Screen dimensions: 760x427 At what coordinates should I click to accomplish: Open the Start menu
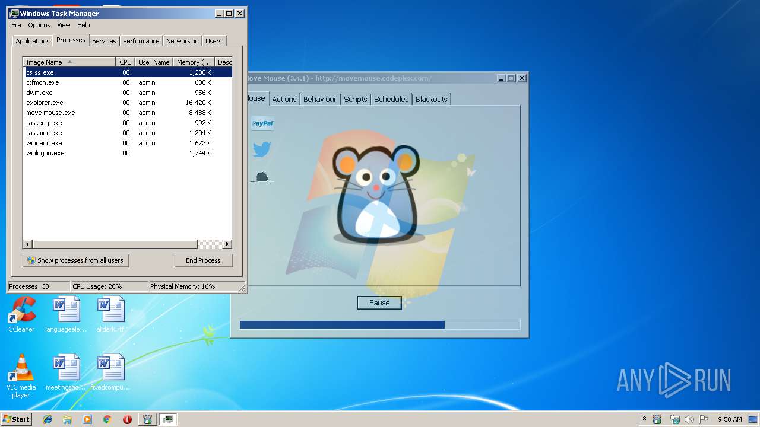17,419
